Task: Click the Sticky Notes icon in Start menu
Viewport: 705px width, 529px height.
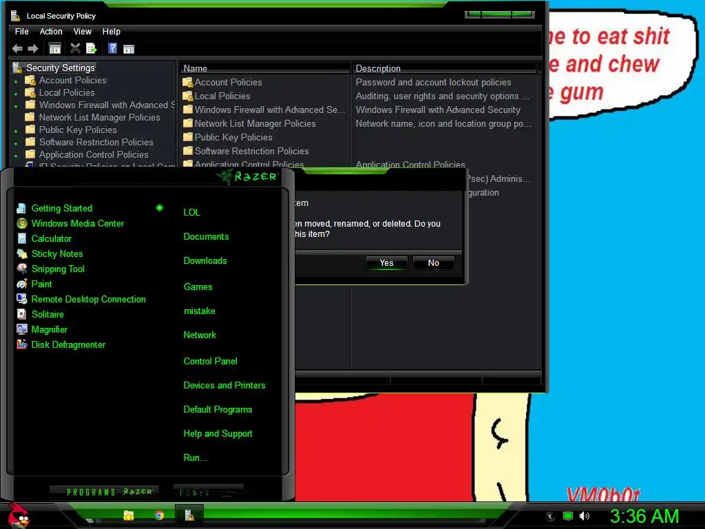Action: pyautogui.click(x=21, y=253)
